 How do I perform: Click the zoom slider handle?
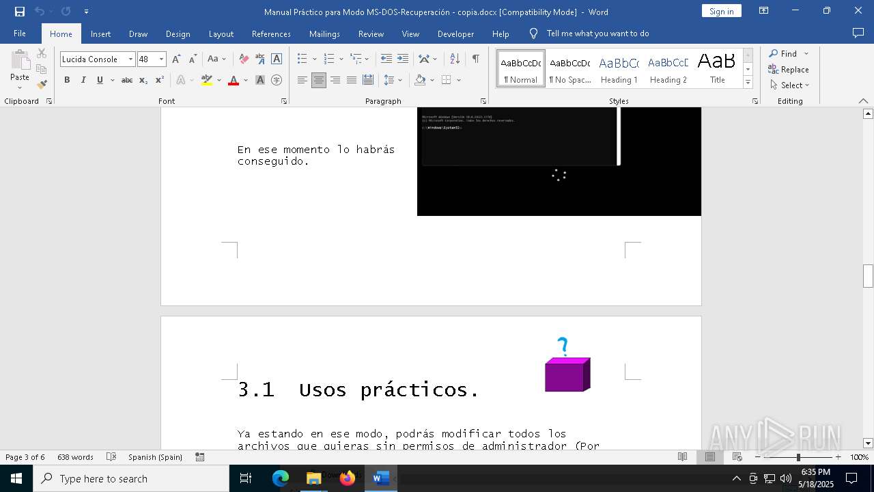[x=798, y=457]
